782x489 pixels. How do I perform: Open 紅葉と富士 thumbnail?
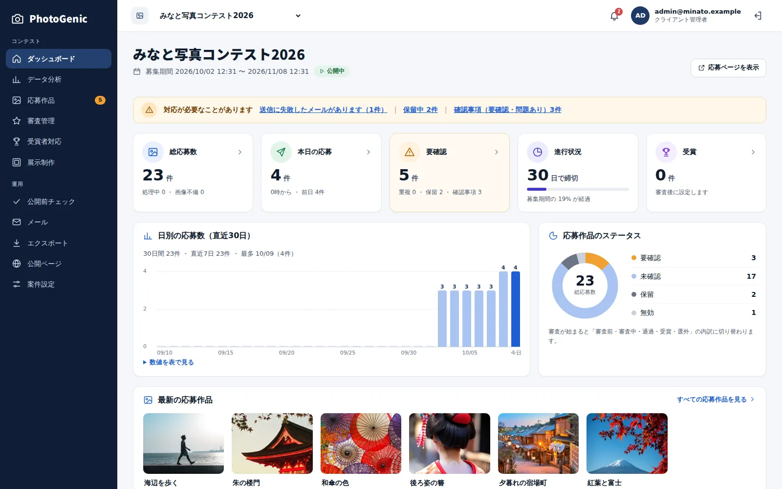[627, 444]
